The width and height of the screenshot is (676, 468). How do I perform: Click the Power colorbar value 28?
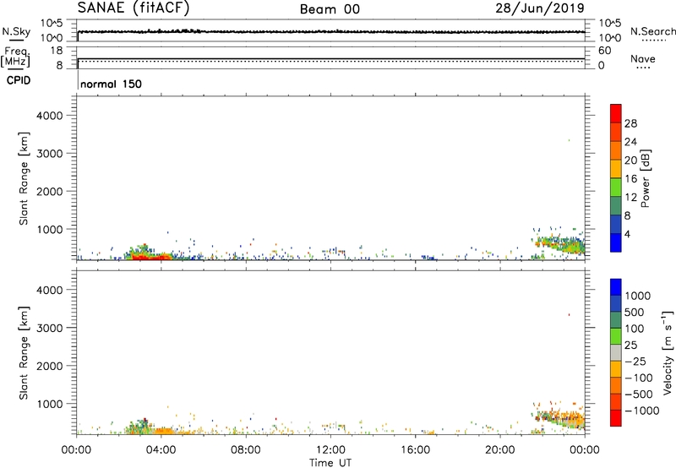pyautogui.click(x=630, y=123)
